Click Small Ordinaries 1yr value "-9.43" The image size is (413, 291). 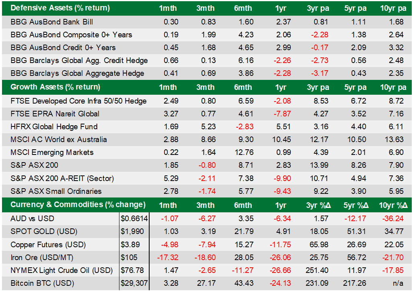(x=282, y=191)
